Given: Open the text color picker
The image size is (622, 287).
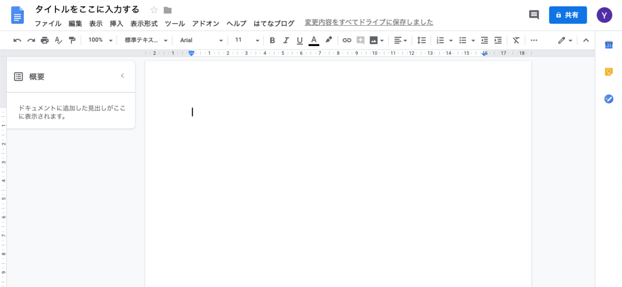Looking at the screenshot, I should tap(314, 40).
